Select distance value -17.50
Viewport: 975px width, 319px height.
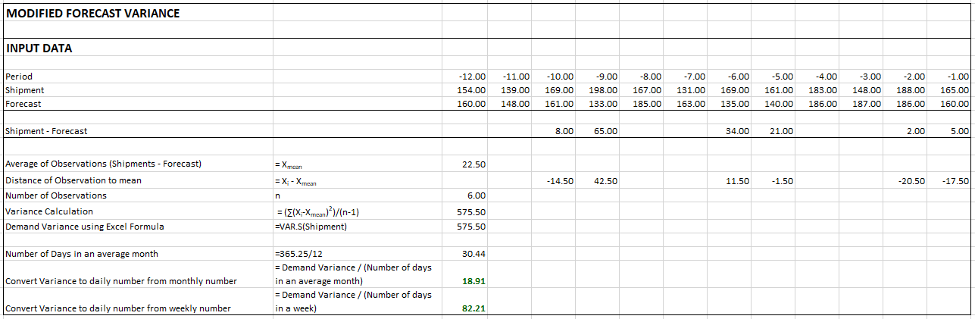(955, 181)
